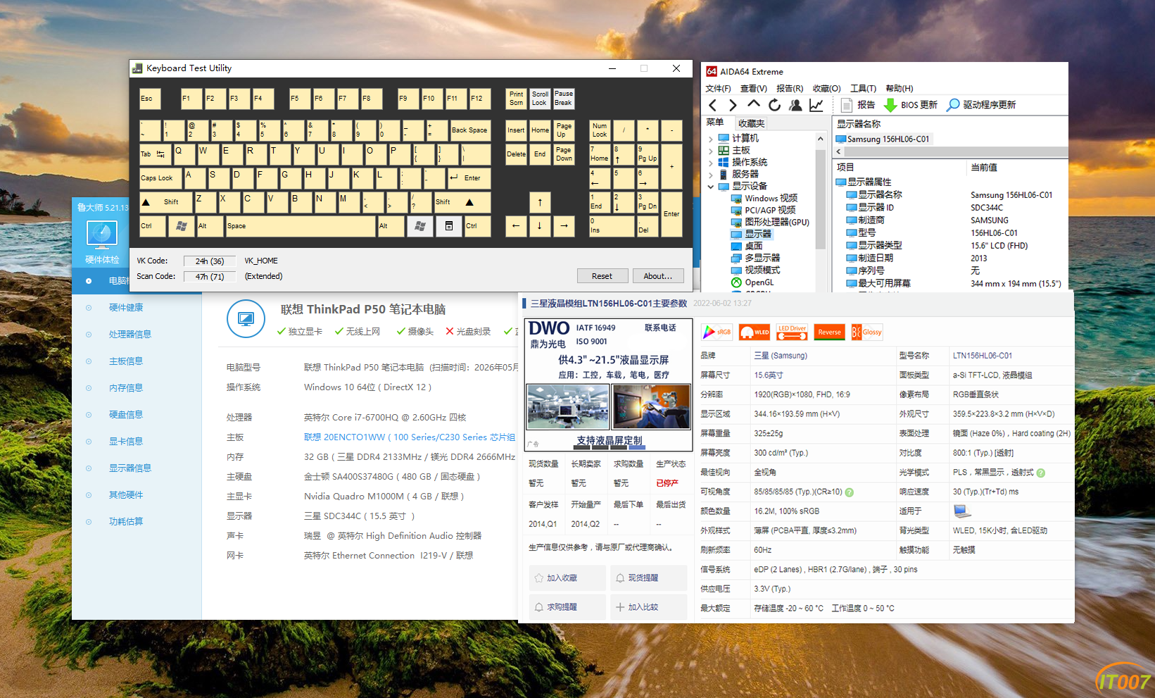Click the sRGB feature badge
1155x698 pixels.
[717, 332]
